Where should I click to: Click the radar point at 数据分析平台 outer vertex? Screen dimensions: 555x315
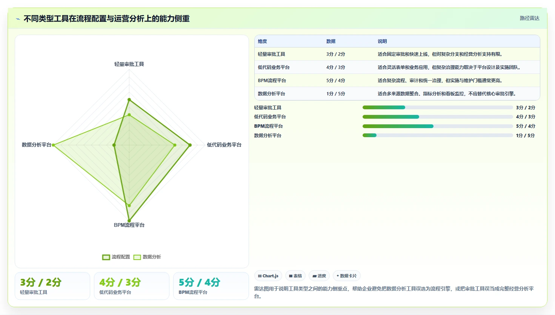pos(54,145)
